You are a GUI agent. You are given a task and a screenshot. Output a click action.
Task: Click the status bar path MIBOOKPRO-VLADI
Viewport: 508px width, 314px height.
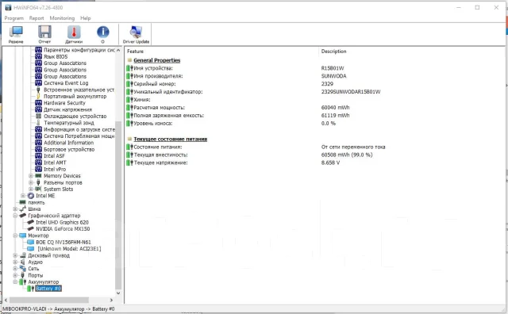[x=25, y=308]
